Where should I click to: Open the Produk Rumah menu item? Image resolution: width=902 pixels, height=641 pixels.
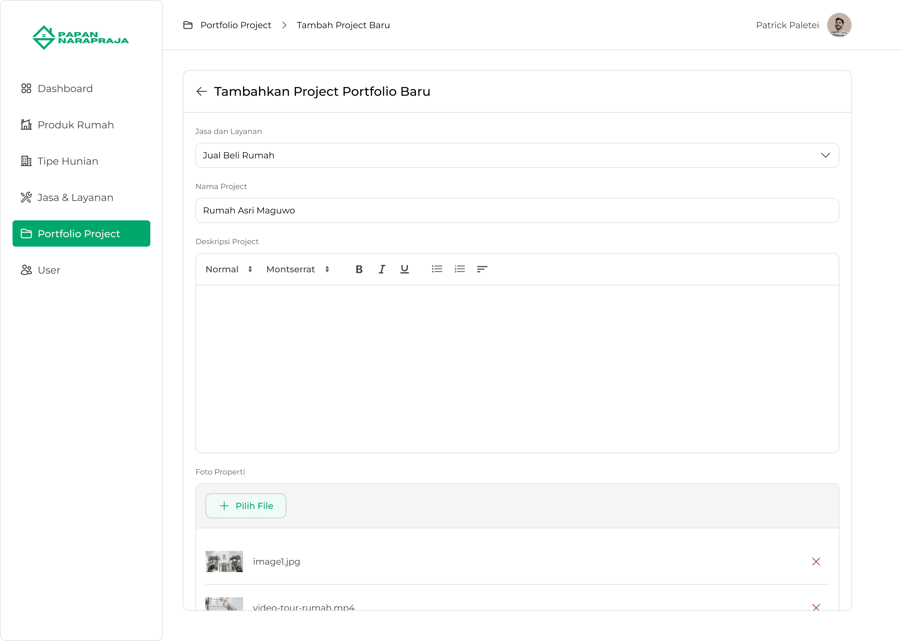pyautogui.click(x=75, y=125)
